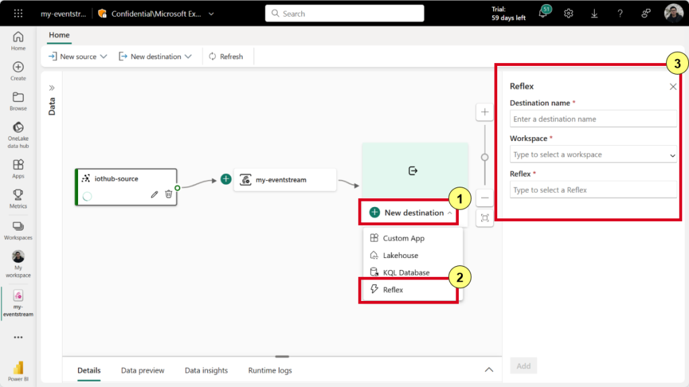Screen dimensions: 689x387
Task: Open notifications bell icon
Action: [x=543, y=13]
